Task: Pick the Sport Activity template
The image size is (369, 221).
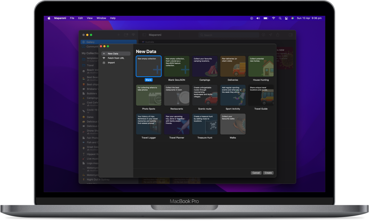Action: point(233,95)
